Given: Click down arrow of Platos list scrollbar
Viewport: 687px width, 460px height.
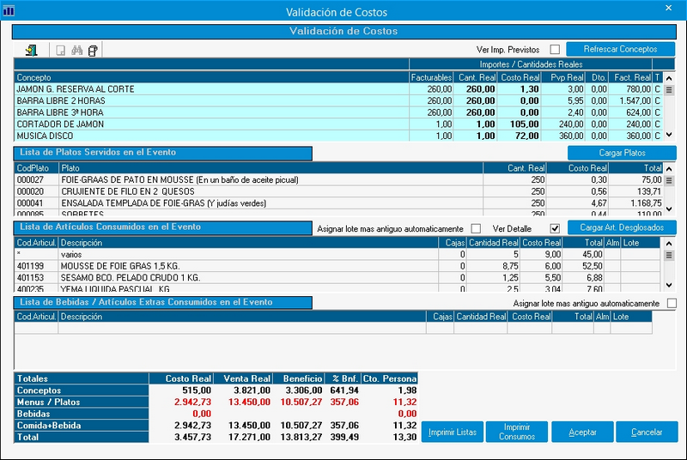Looking at the screenshot, I should [669, 209].
